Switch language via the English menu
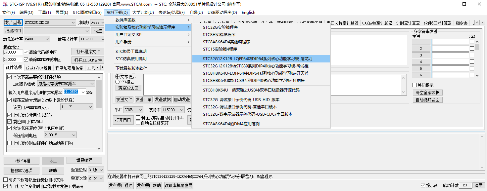Screen dimensions: 487x191 click(248, 13)
